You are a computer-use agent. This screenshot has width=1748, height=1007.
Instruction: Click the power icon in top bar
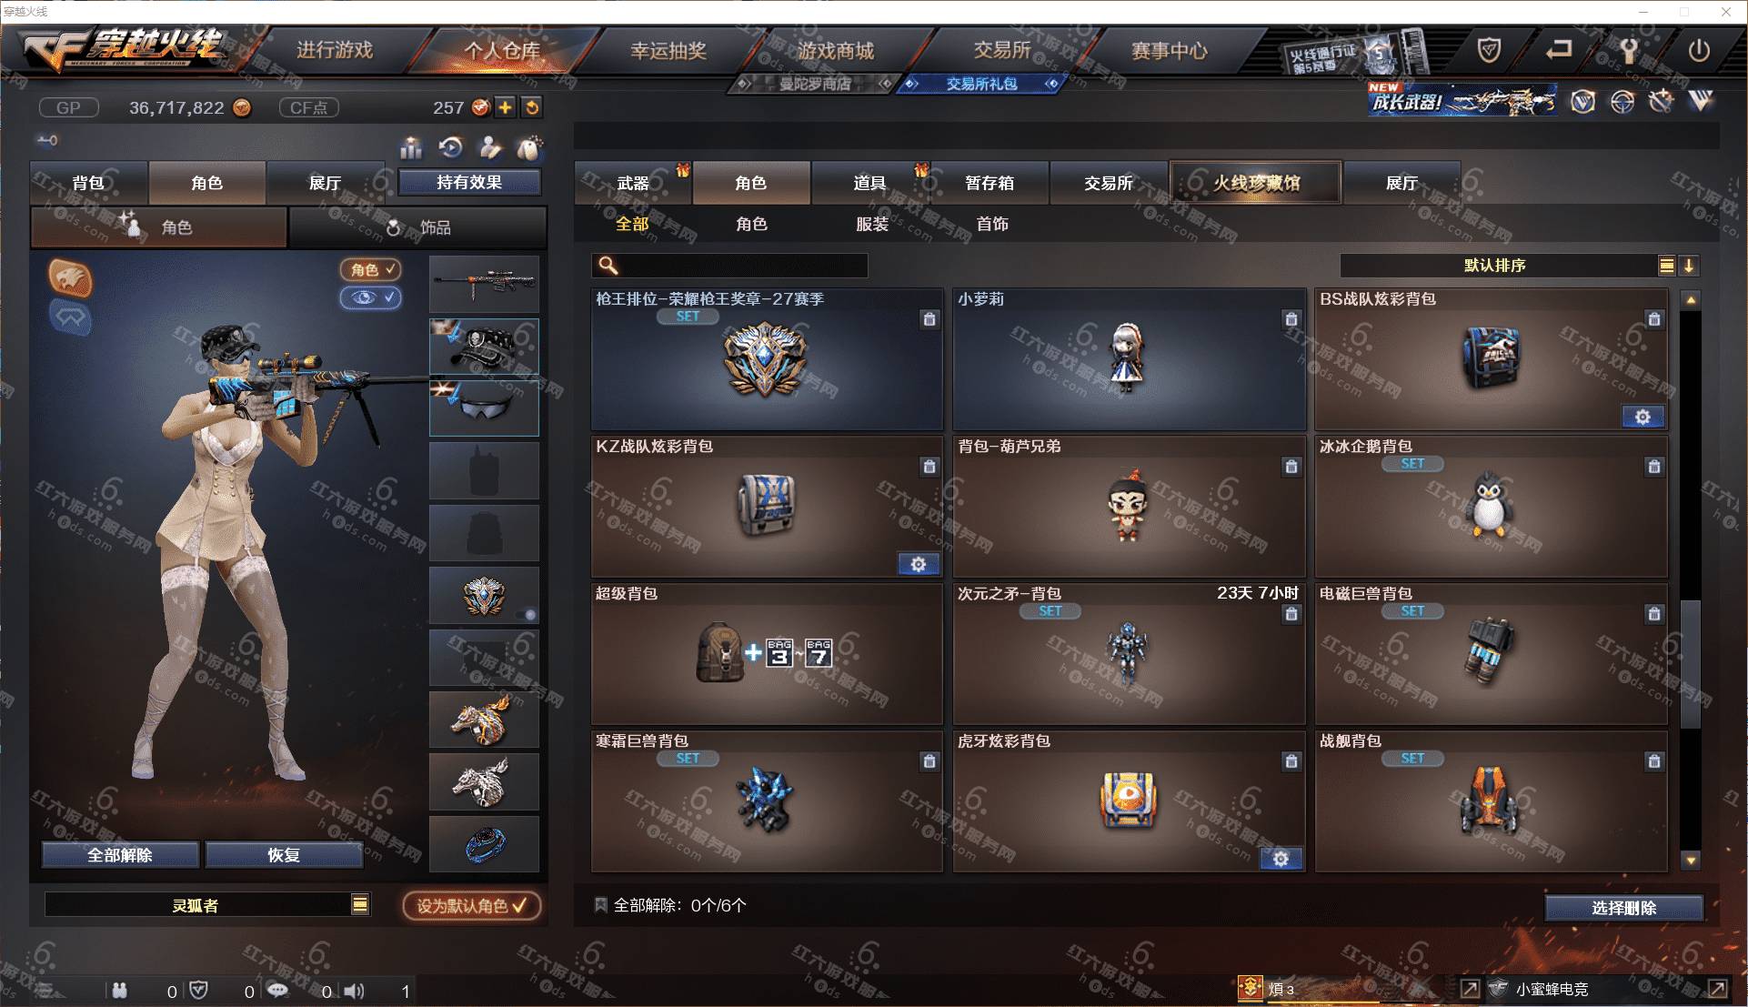click(x=1699, y=50)
